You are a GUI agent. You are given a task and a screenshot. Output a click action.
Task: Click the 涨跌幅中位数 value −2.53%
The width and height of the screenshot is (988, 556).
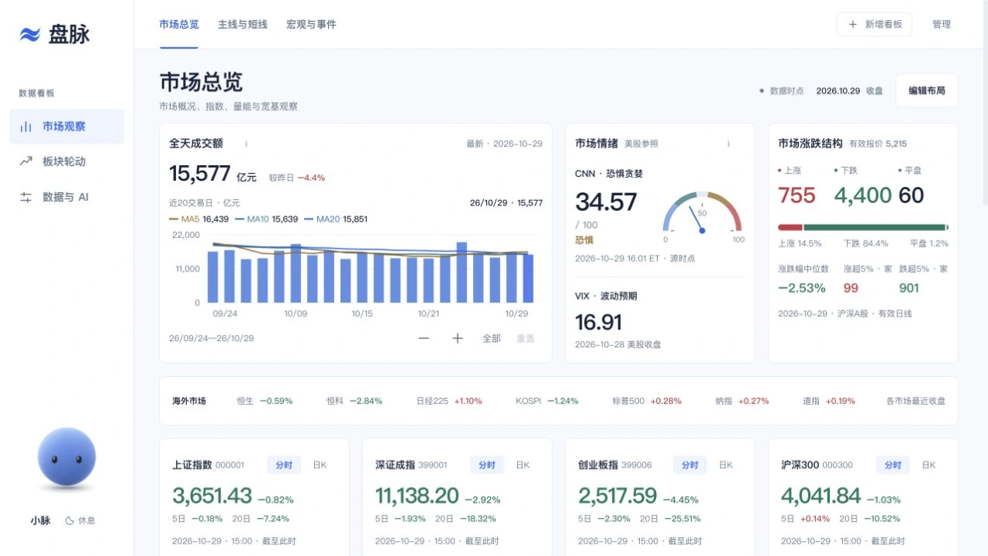click(x=802, y=288)
